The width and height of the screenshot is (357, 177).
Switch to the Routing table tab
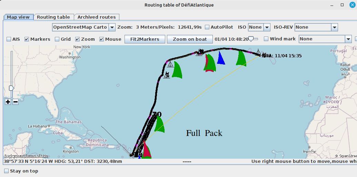pyautogui.click(x=53, y=17)
